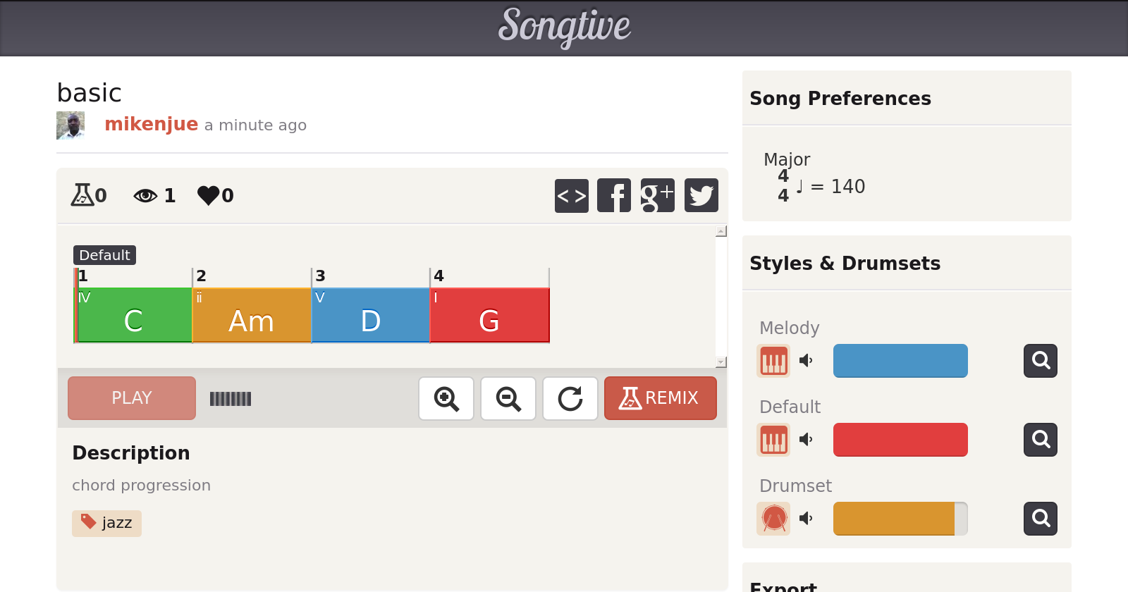Click the Drumset drum icon
The width and height of the screenshot is (1128, 592).
773,519
